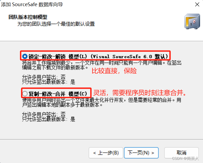The width and height of the screenshot is (203, 163).
Task: Close the SourceSafe database wizard window
Action: pyautogui.click(x=197, y=5)
